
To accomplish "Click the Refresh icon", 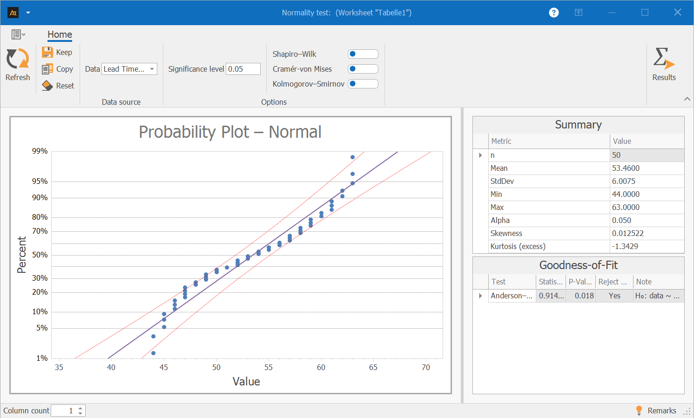I will tap(18, 59).
